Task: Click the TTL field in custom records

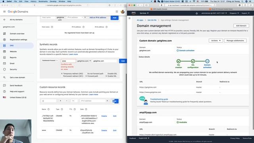Action: [x=74, y=101]
